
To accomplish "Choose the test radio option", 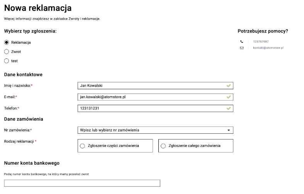I will [x=6, y=61].
